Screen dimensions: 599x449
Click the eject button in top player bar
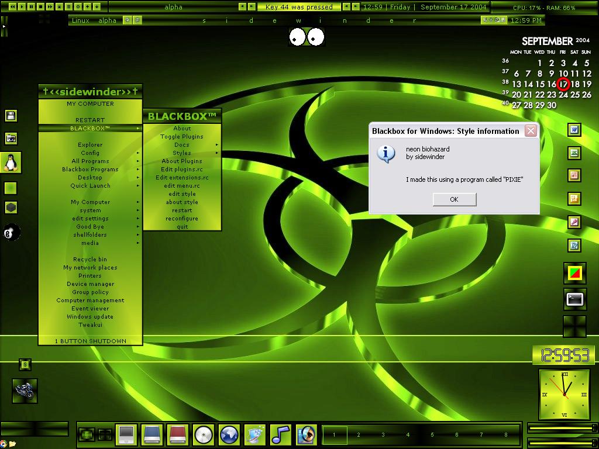(x=59, y=6)
